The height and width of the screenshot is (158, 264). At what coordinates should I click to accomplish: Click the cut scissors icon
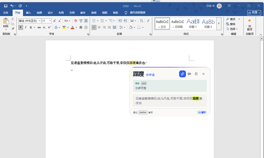click(x=13, y=19)
